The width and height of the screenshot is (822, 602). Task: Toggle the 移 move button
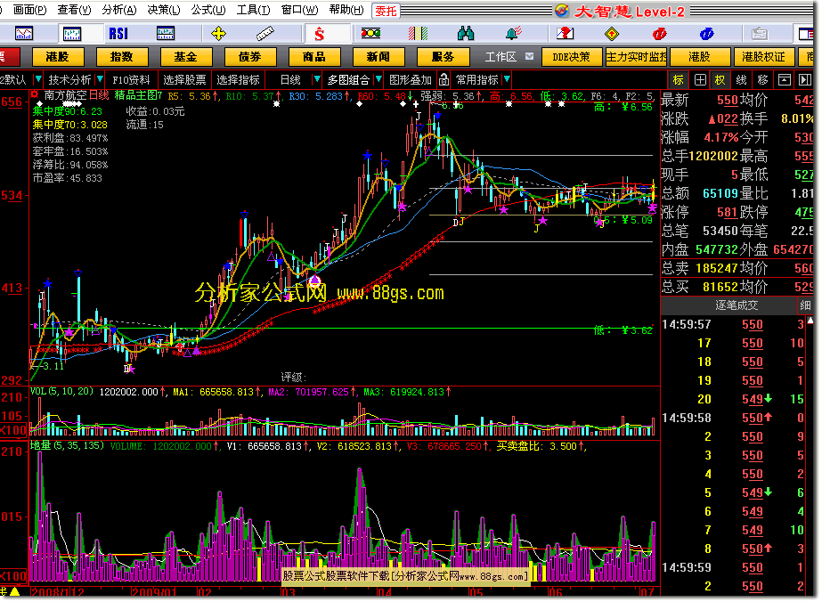point(762,80)
